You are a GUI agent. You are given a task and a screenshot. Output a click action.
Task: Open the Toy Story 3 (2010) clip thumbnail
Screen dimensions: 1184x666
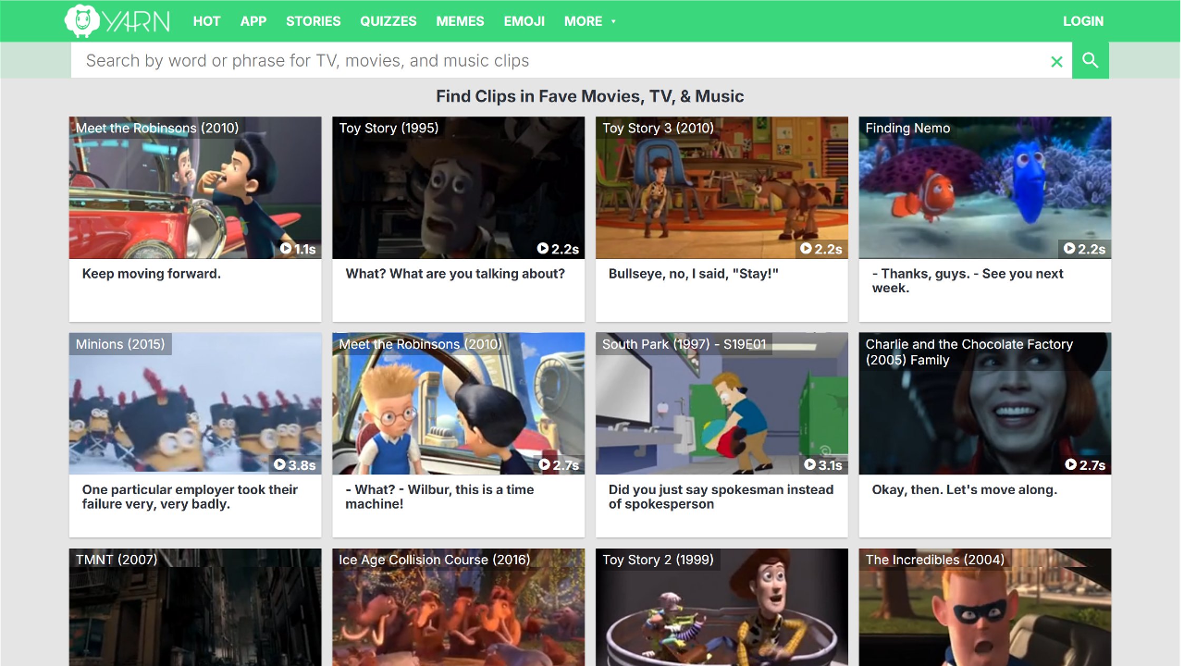click(x=721, y=188)
